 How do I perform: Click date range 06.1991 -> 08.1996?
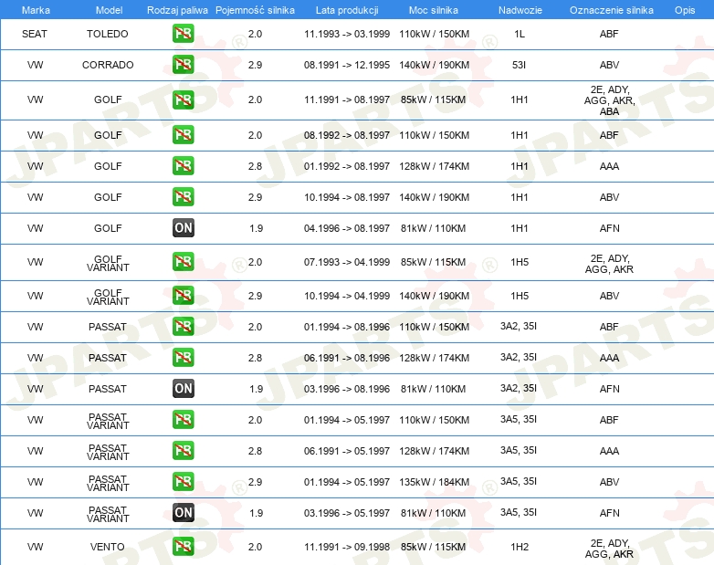click(x=347, y=358)
